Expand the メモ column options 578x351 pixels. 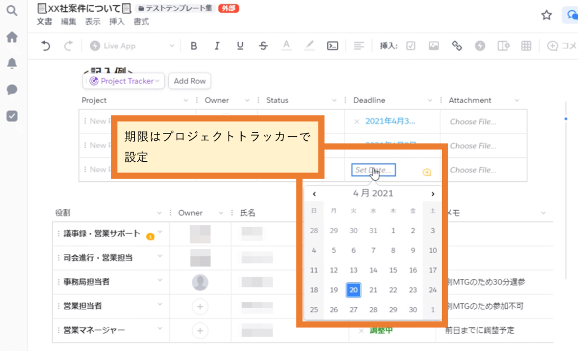tap(543, 213)
